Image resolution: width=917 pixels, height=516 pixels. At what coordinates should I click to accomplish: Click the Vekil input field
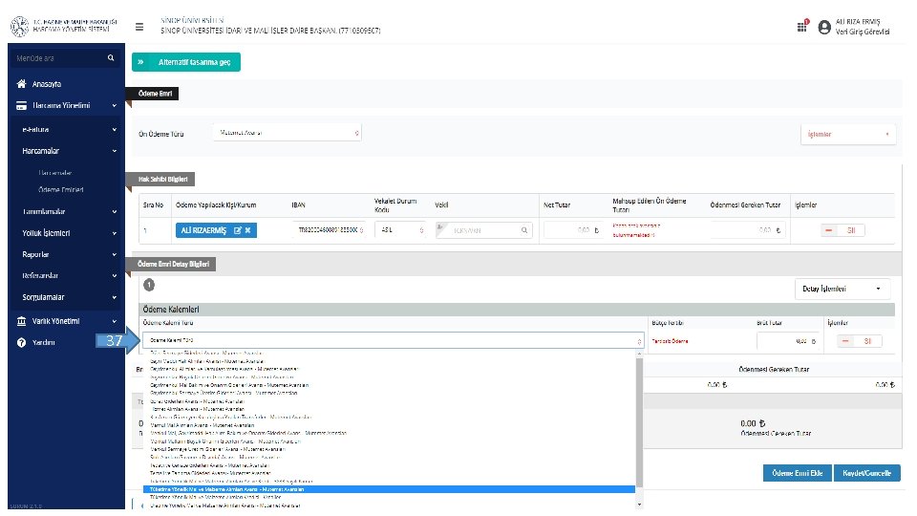tap(484, 230)
